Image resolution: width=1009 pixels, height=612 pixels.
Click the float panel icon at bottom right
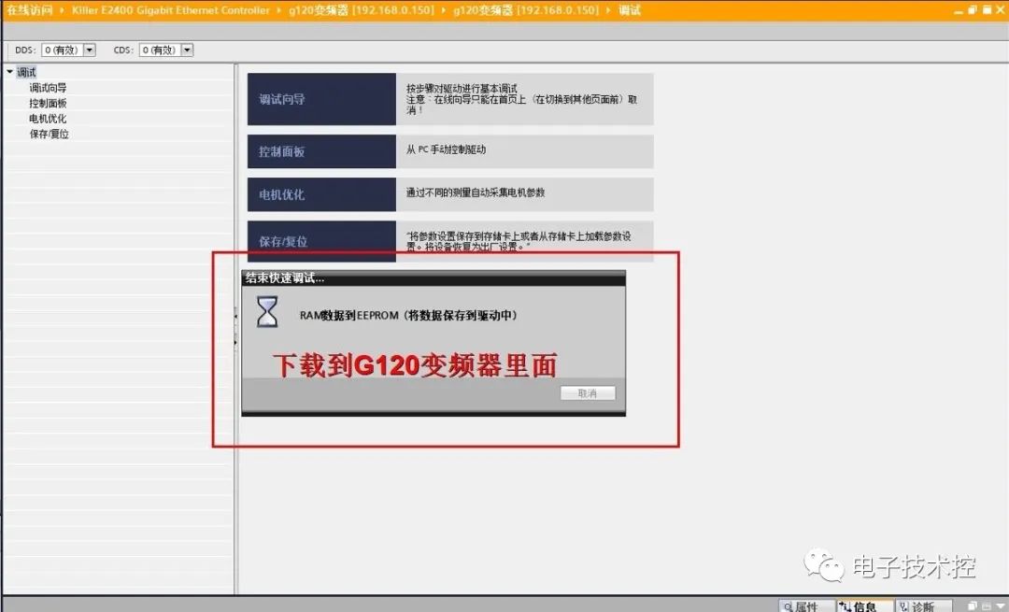click(x=973, y=605)
